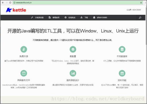Screen dimensions: 147x104
Task: Click the description starting ETL工具集
Action: coord(122,61)
